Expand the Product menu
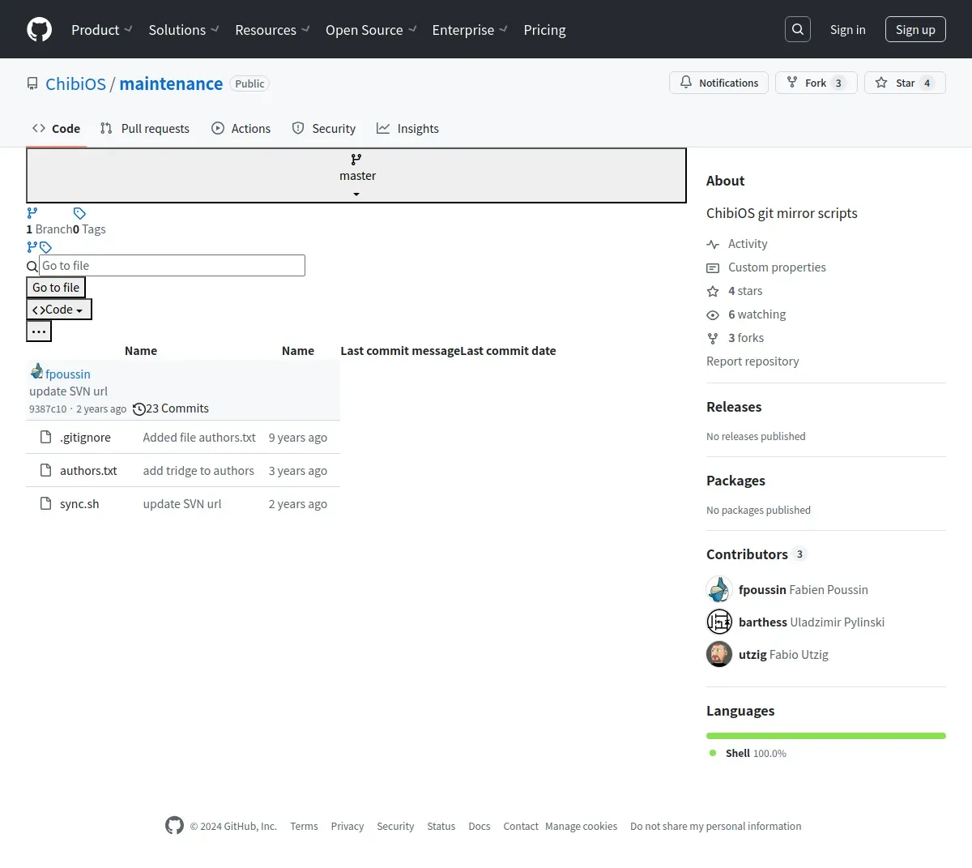This screenshot has width=972, height=868. [102, 30]
